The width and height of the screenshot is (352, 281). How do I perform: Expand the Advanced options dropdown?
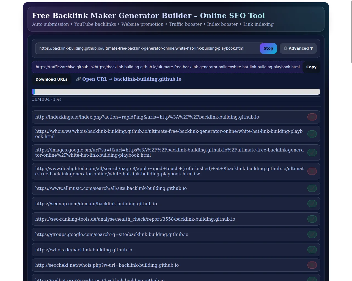298,48
